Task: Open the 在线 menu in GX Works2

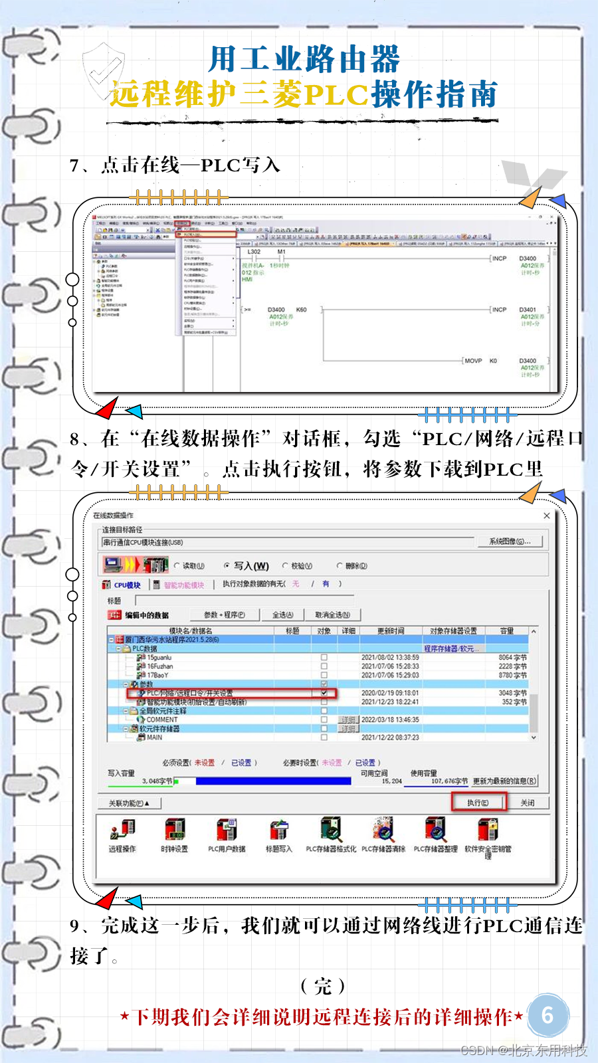Action: tap(182, 223)
